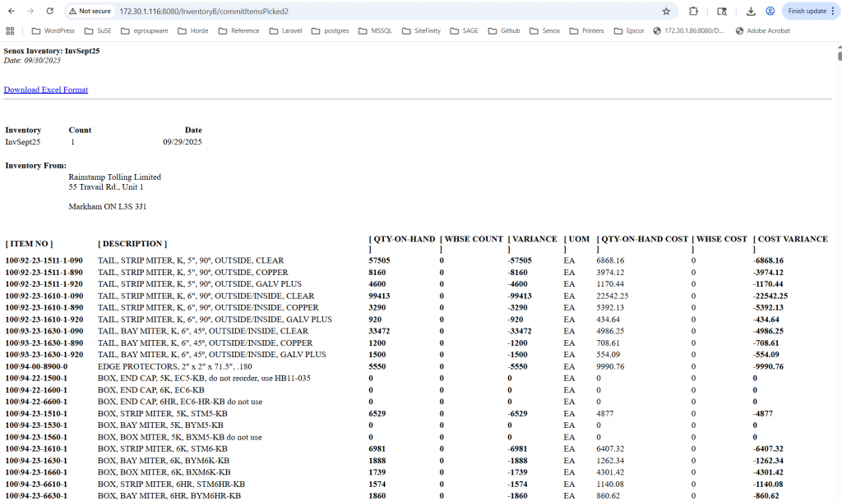The width and height of the screenshot is (842, 501).
Task: Click the address bar URL field
Action: [x=370, y=11]
